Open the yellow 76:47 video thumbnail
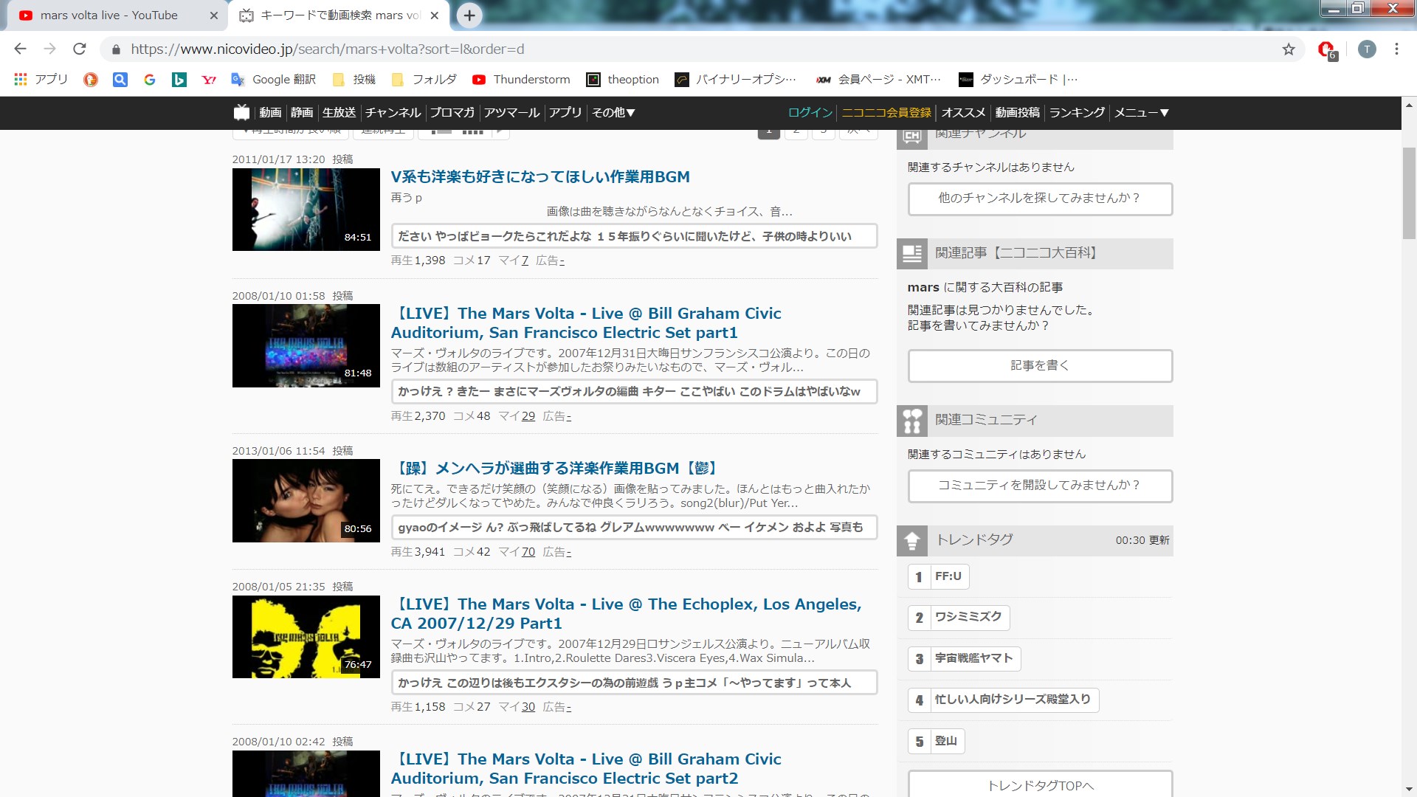This screenshot has height=797, width=1417. click(x=306, y=637)
